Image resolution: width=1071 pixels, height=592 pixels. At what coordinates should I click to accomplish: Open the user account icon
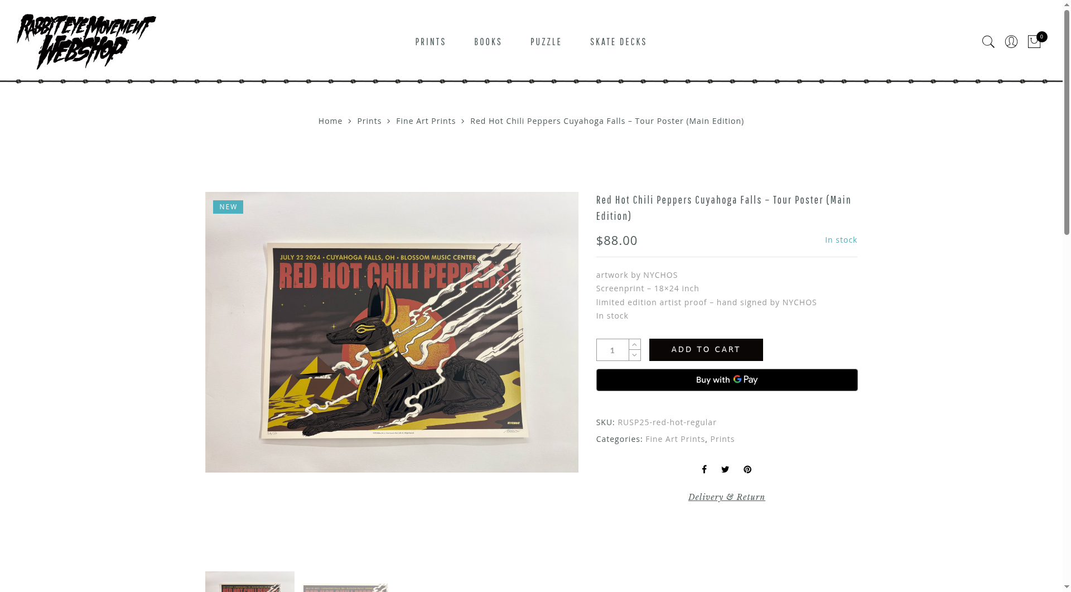1011,42
